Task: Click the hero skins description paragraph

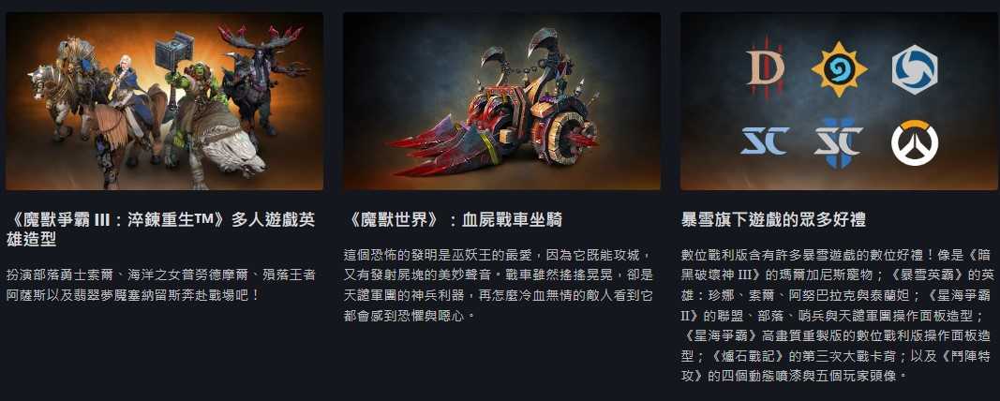Action: click(x=160, y=286)
